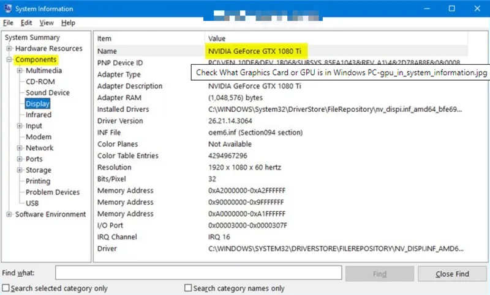The image size is (490, 295).
Task: Select the Color Table Entries row
Action: 281,156
